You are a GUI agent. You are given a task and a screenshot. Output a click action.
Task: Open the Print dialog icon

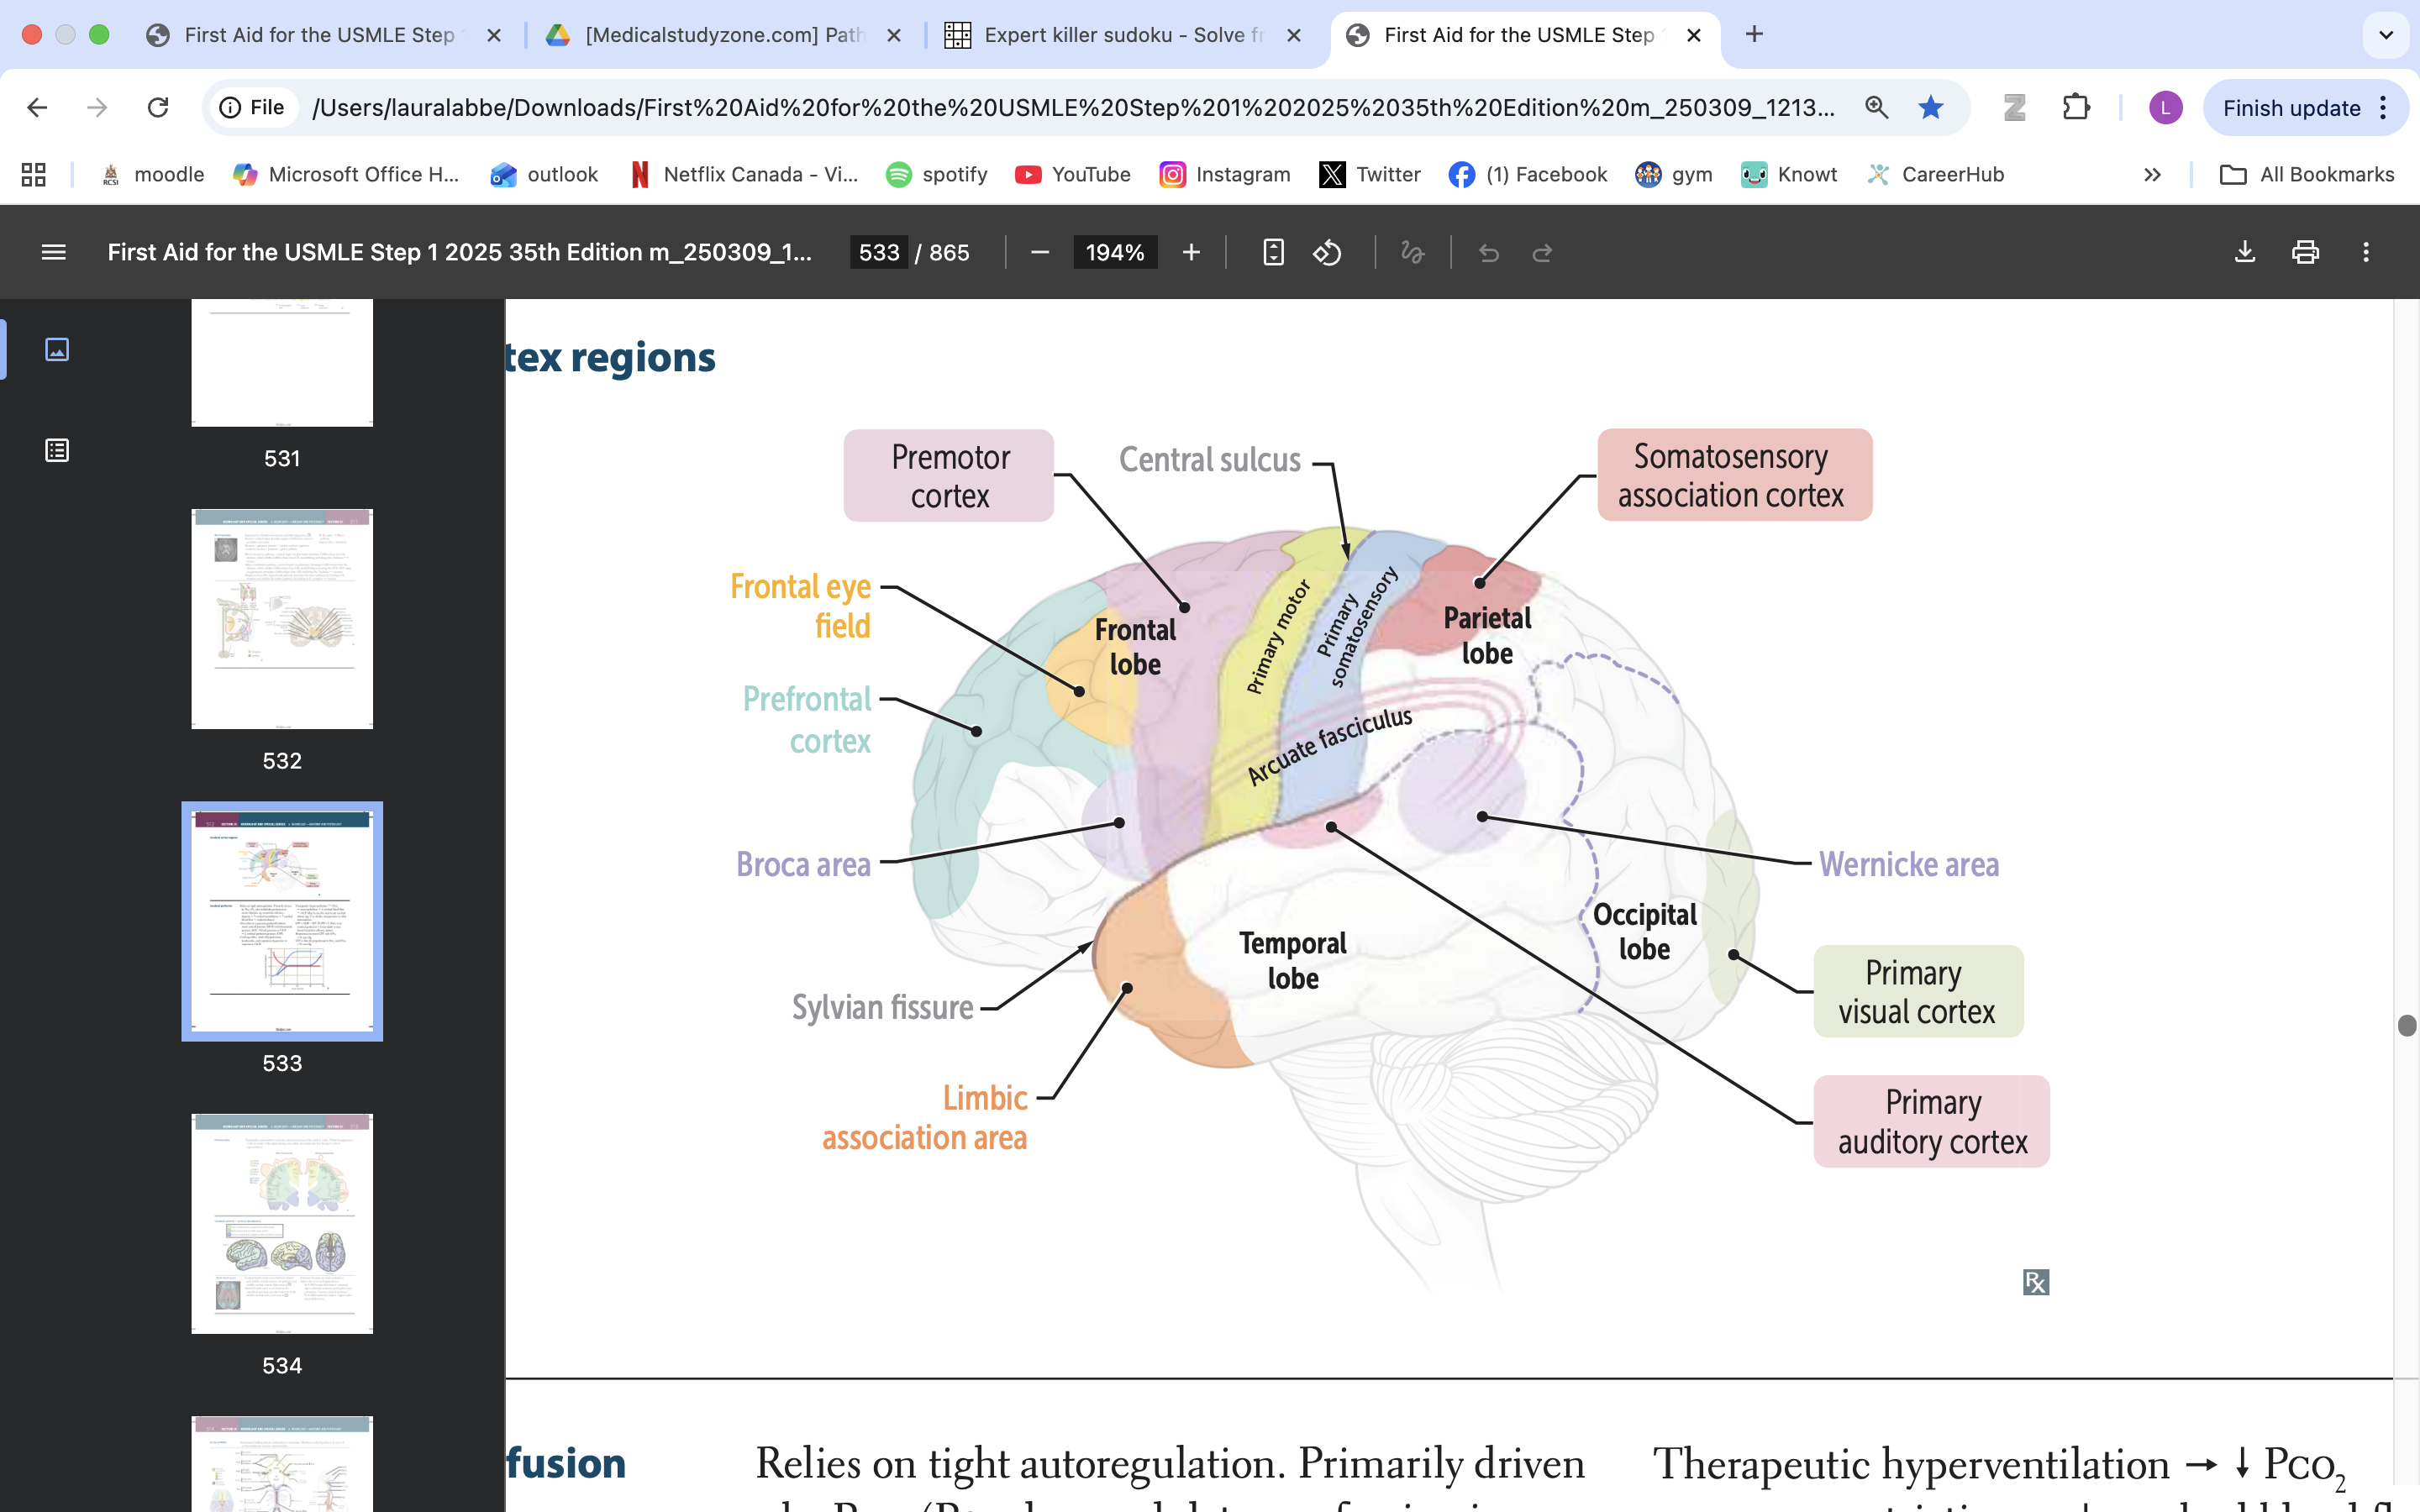[x=2305, y=252]
